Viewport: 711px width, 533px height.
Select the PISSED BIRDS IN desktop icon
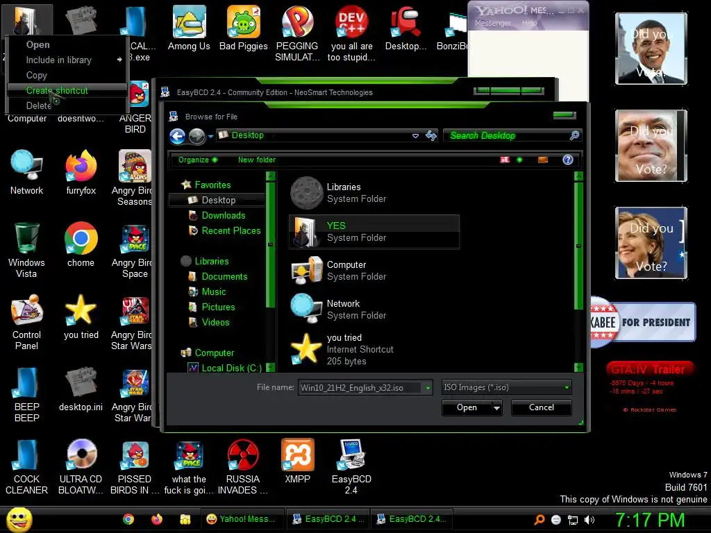pos(135,467)
